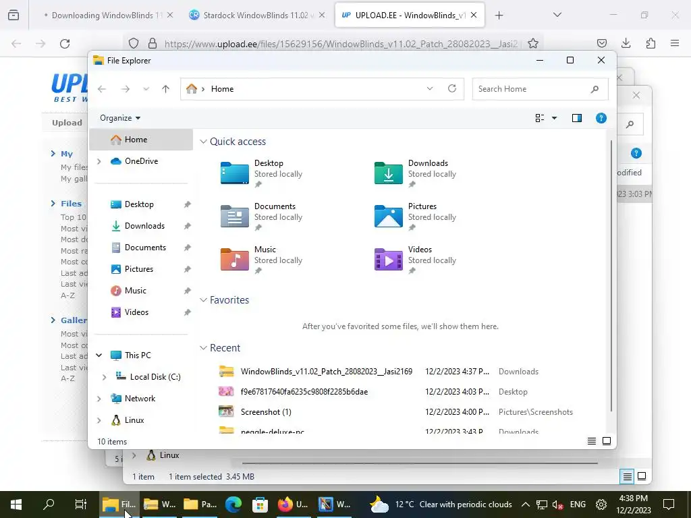Collapse the This PC tree node

pos(99,355)
